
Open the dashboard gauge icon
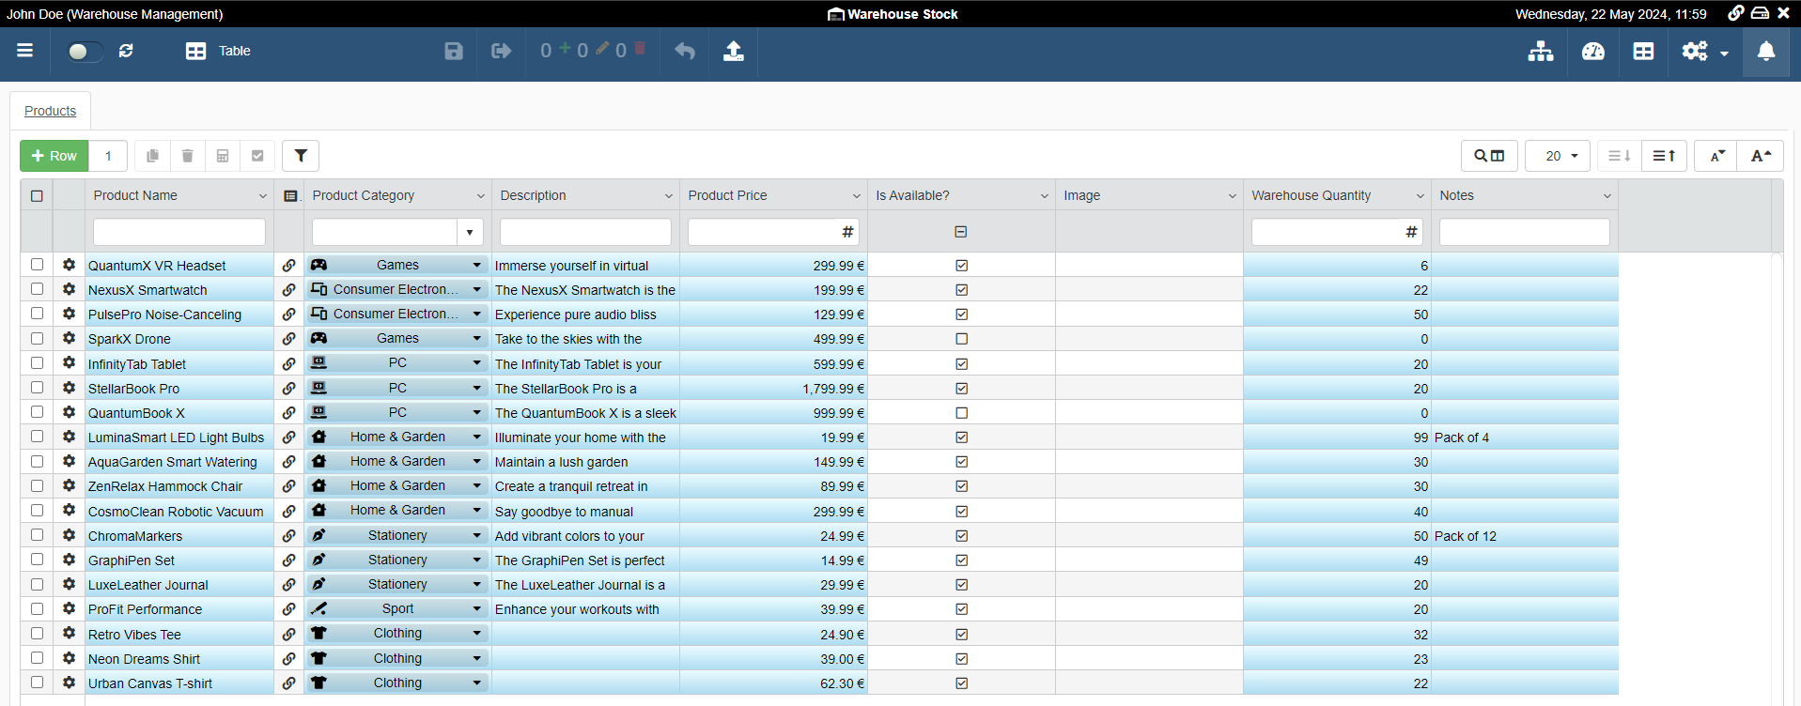pyautogui.click(x=1593, y=51)
